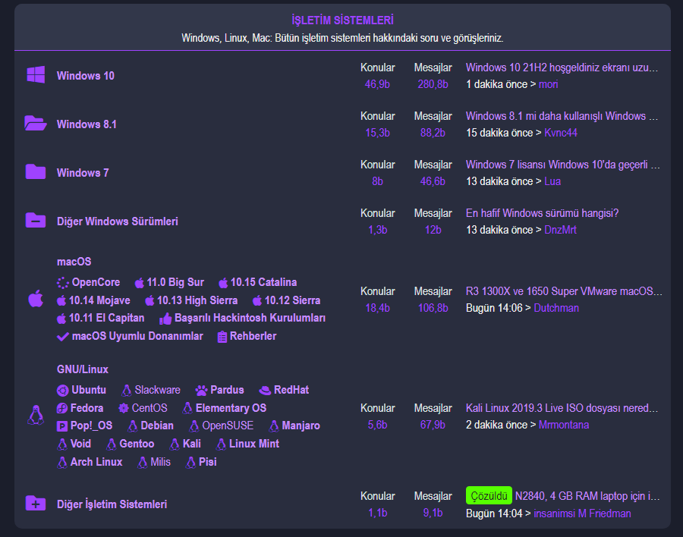The height and width of the screenshot is (537, 683).
Task: Open thread 'R3 1300X ve 1650 Super VMware macOS'
Action: (x=564, y=291)
